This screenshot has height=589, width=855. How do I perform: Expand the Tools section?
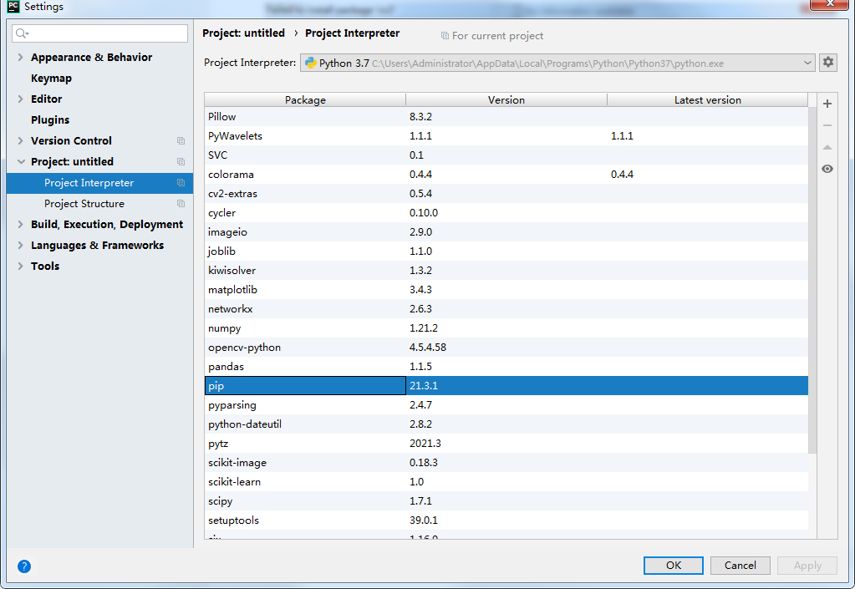coord(20,266)
